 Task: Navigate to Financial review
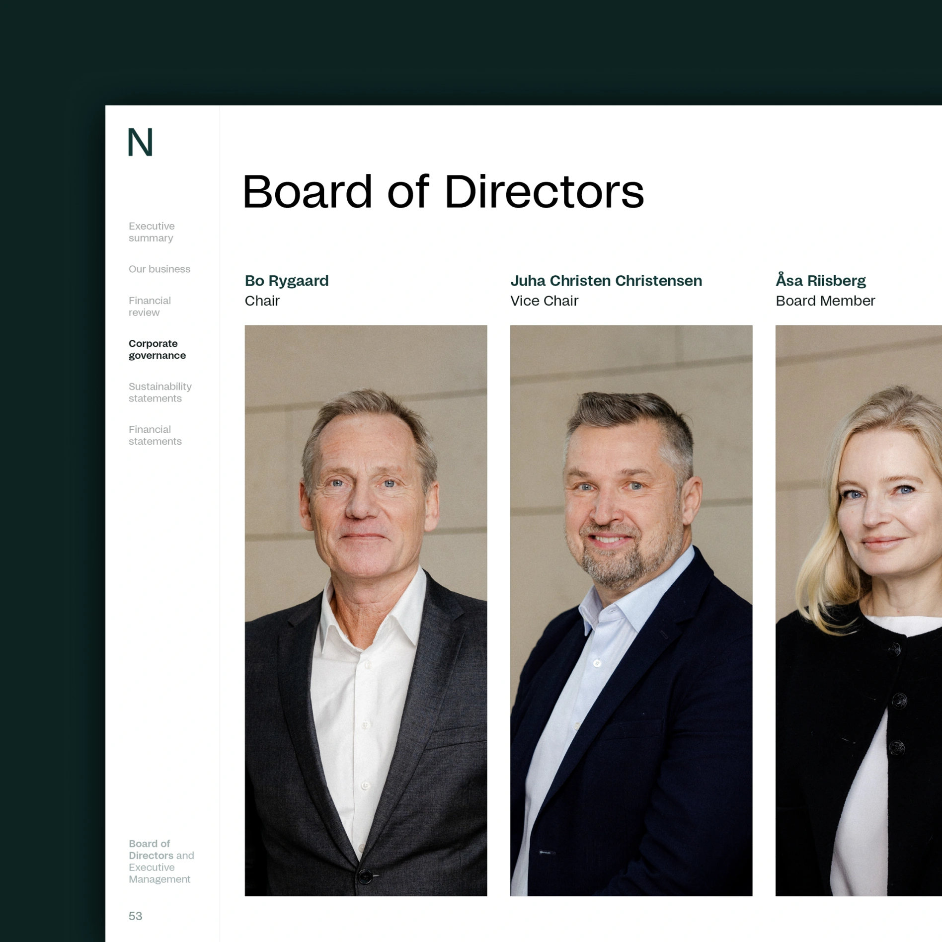pyautogui.click(x=150, y=307)
